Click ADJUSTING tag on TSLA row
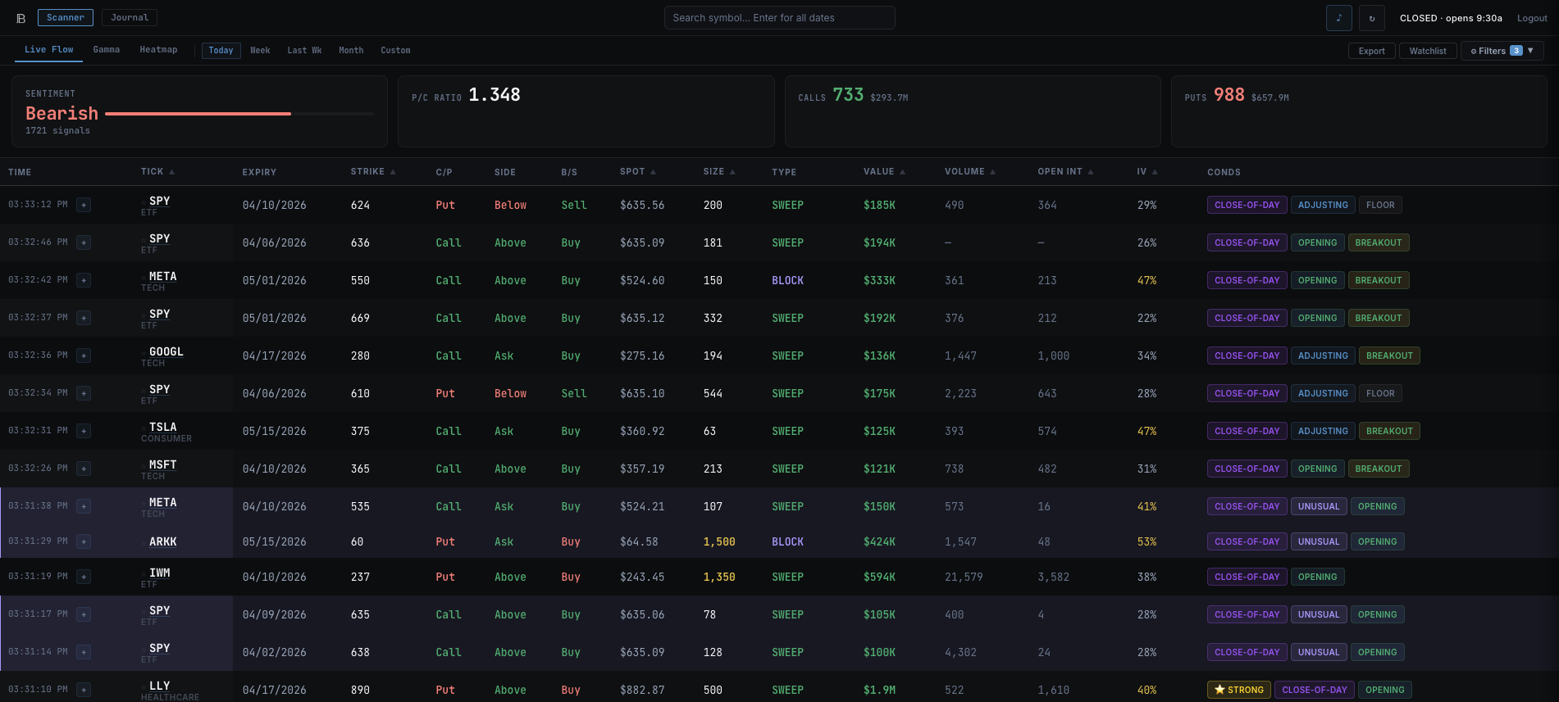This screenshot has width=1559, height=702. [1323, 431]
